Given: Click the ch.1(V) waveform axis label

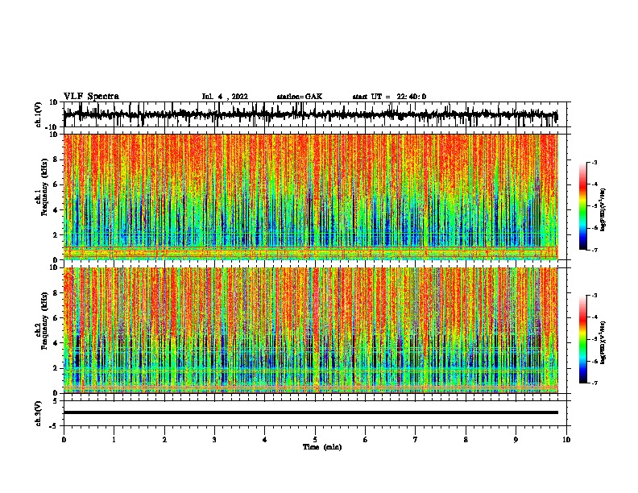Looking at the screenshot, I should pos(38,114).
